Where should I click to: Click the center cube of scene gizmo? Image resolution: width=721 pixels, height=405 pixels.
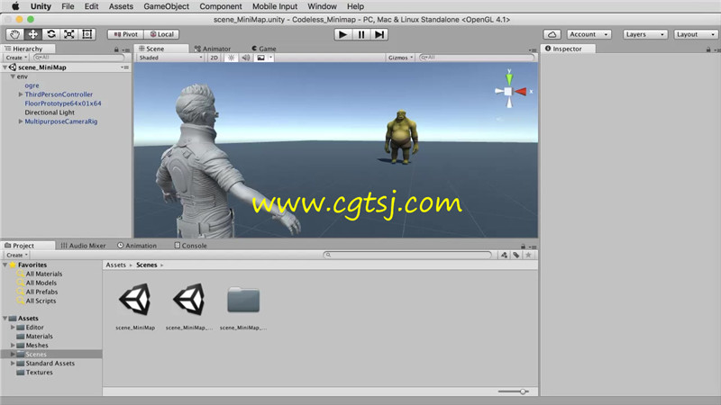click(x=508, y=92)
